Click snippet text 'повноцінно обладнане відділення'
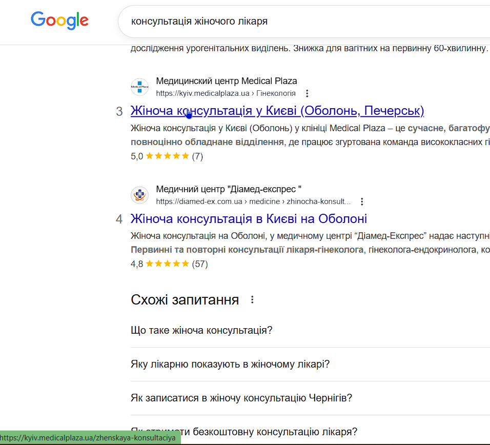The image size is (490, 445). pyautogui.click(x=207, y=142)
